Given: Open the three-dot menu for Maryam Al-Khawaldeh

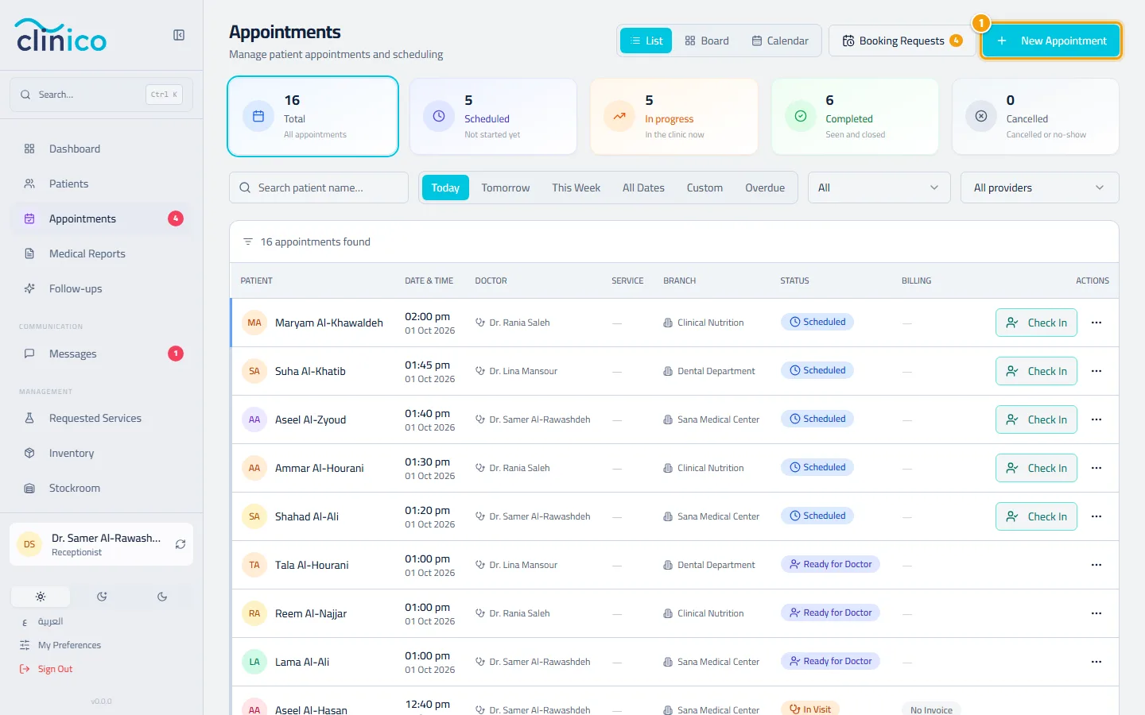Looking at the screenshot, I should [1096, 323].
